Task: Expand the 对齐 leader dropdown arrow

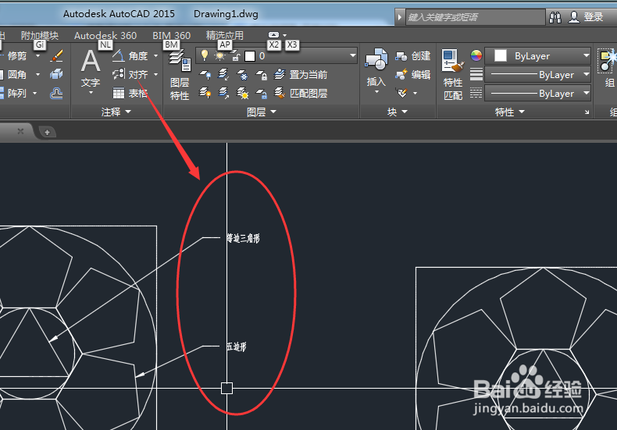Action: (x=156, y=74)
